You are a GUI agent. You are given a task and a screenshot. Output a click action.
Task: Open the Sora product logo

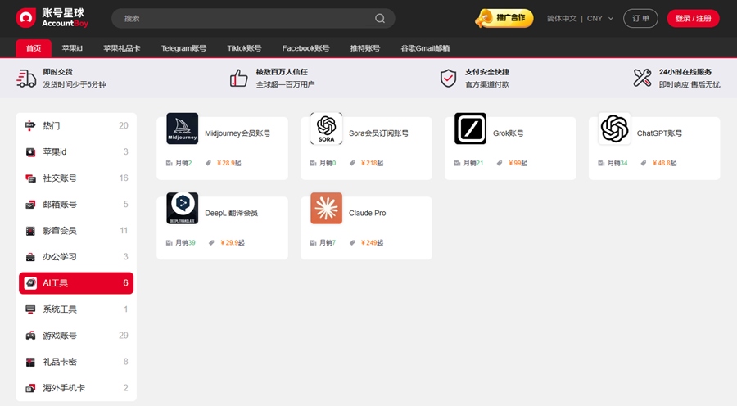coord(326,129)
